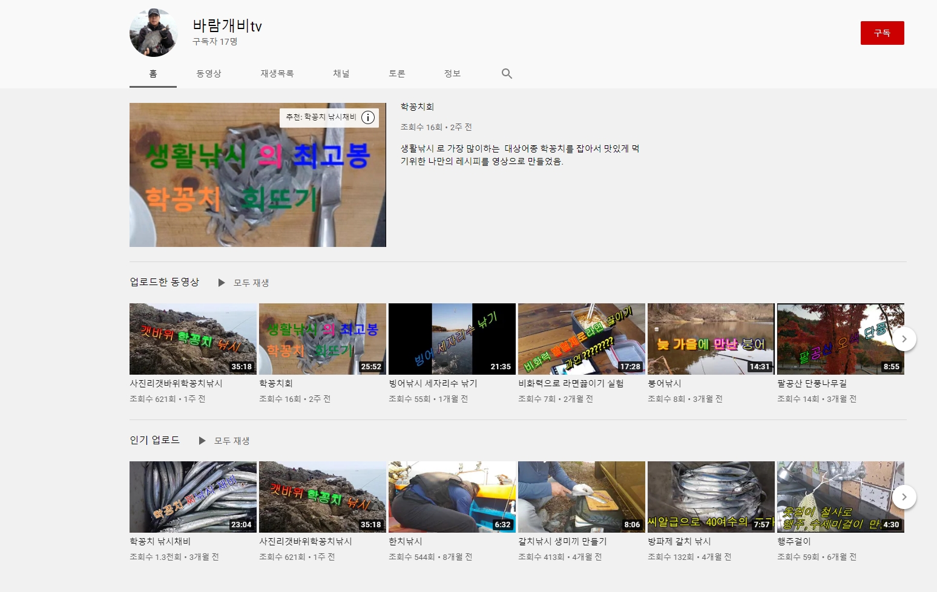Select the 토론 tab
Viewport: 937px width, 592px height.
click(397, 74)
